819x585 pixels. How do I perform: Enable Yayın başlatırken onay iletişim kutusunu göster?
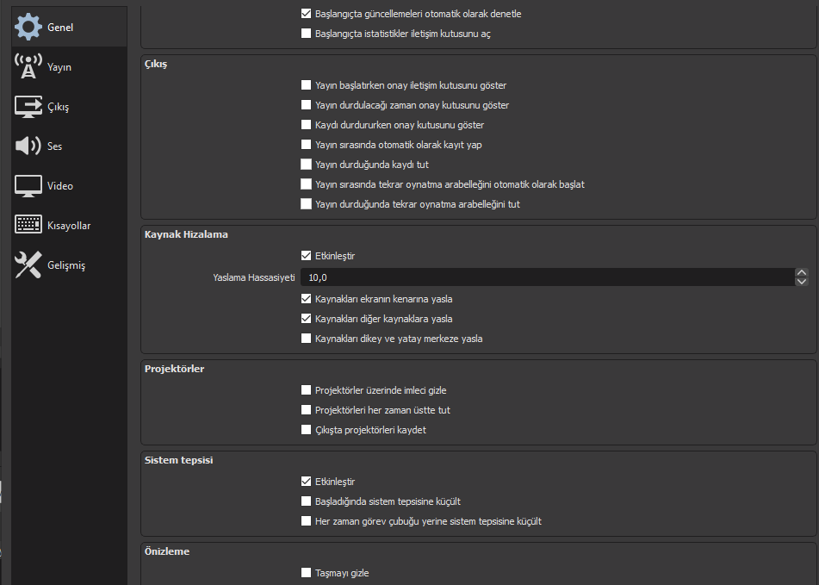[x=306, y=85]
